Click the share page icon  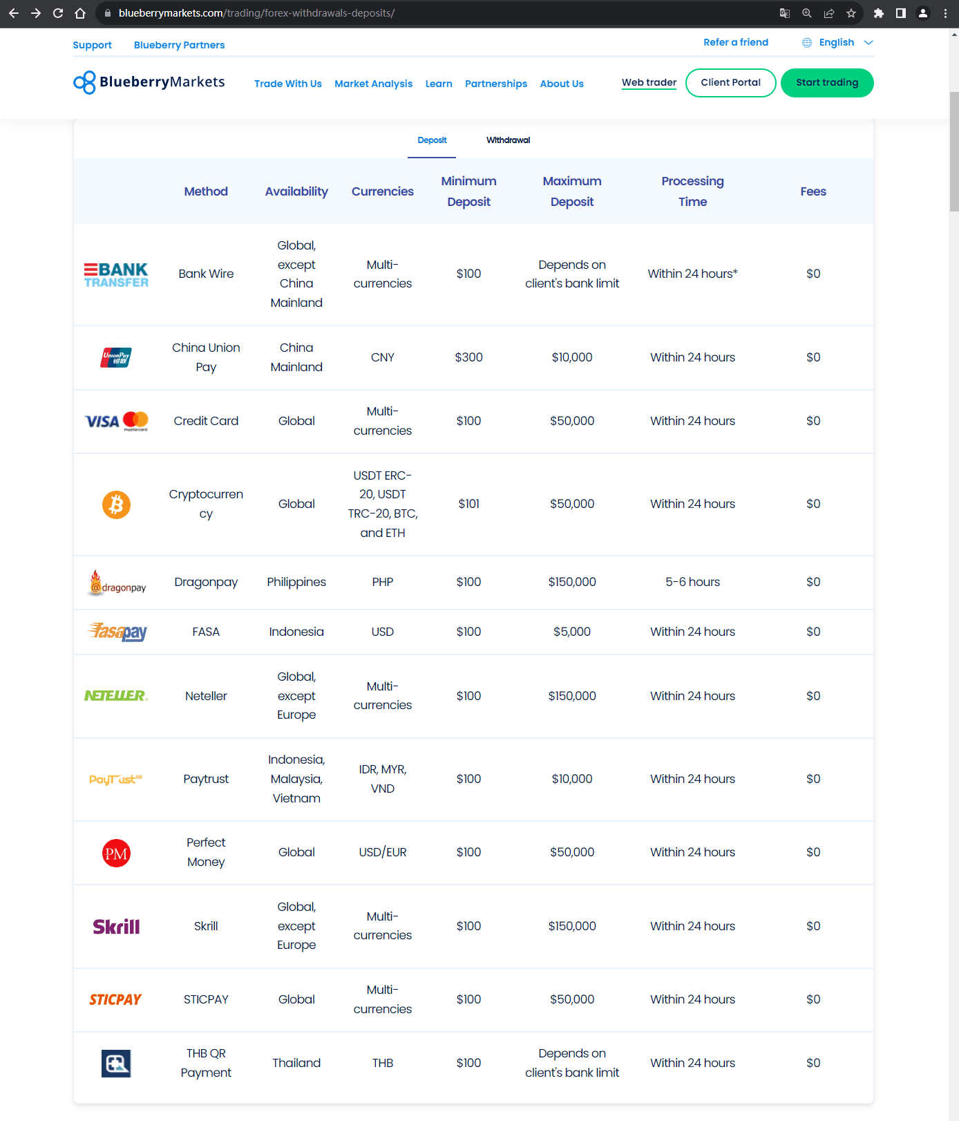[x=829, y=13]
